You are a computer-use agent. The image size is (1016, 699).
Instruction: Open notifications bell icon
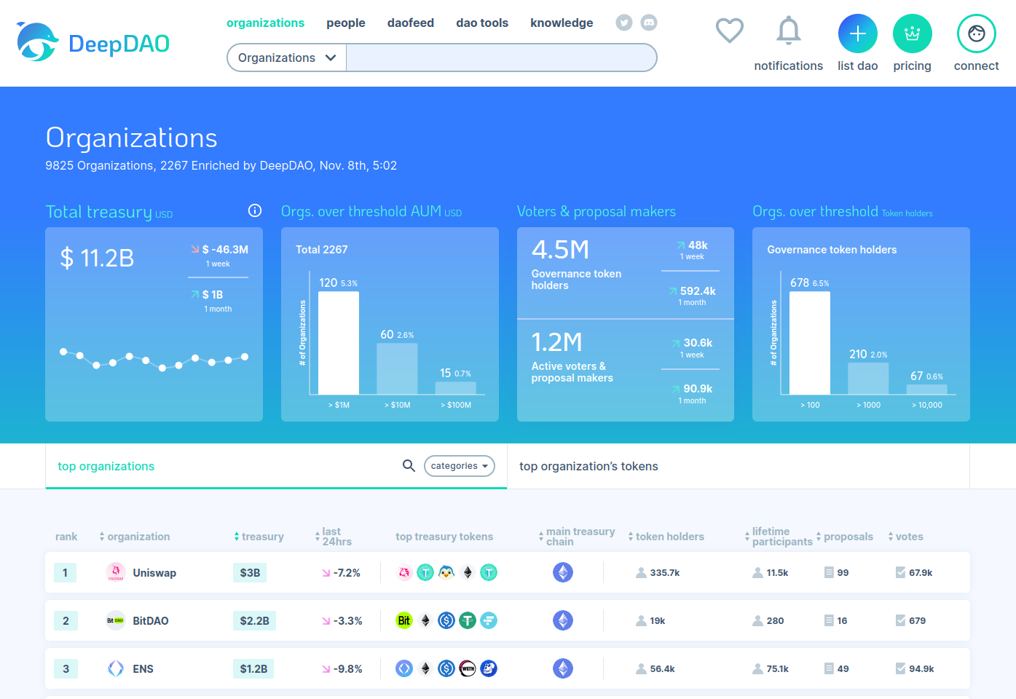[x=789, y=31]
